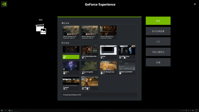Click the 所有项目 section heading

point(66,43)
